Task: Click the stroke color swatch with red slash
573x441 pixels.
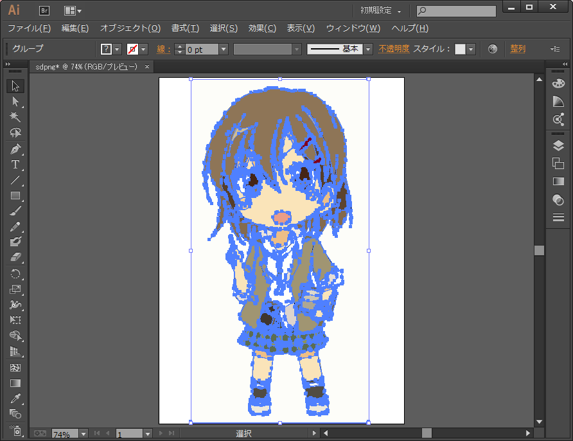Action: click(x=133, y=50)
